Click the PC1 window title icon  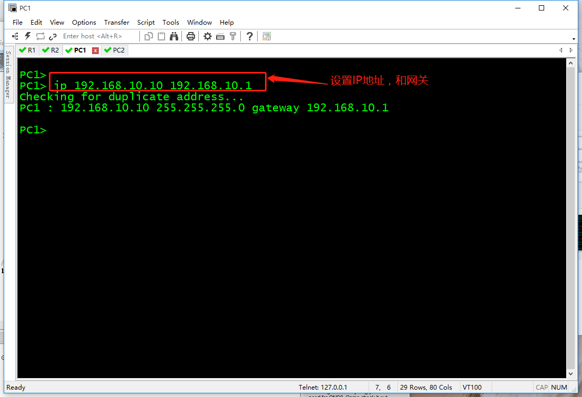[13, 8]
